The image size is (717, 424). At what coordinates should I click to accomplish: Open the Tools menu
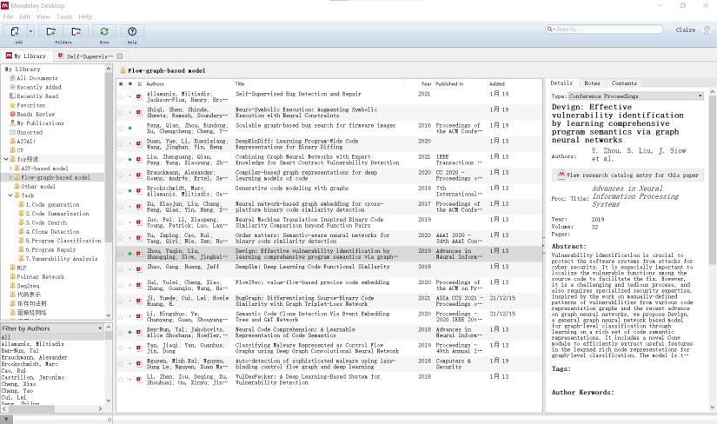tap(64, 17)
